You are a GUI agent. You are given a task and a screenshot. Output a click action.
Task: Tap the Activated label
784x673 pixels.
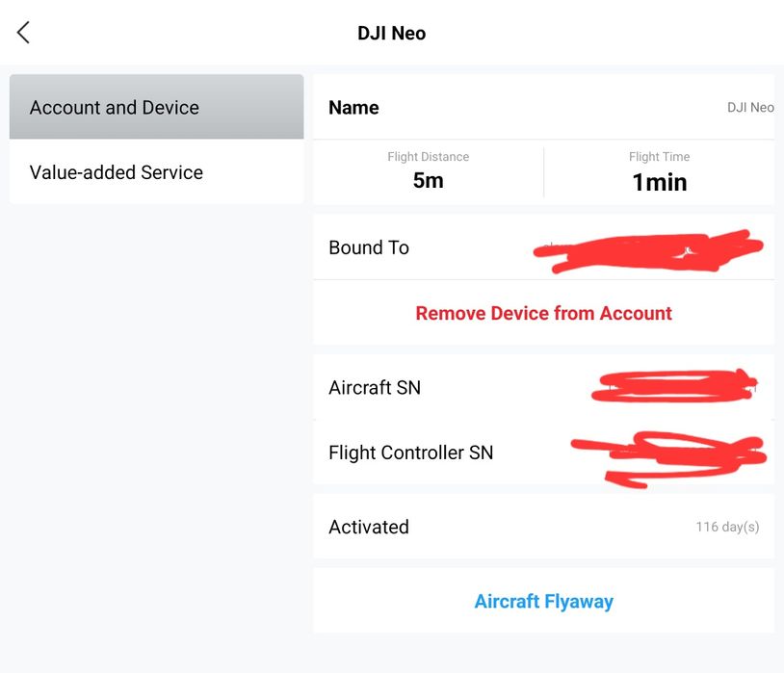(369, 527)
